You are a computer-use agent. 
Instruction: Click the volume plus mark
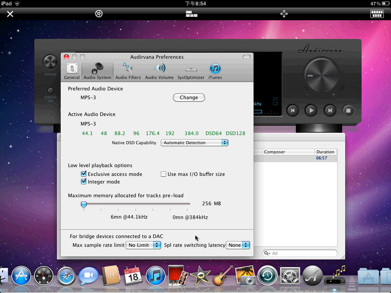click(333, 95)
